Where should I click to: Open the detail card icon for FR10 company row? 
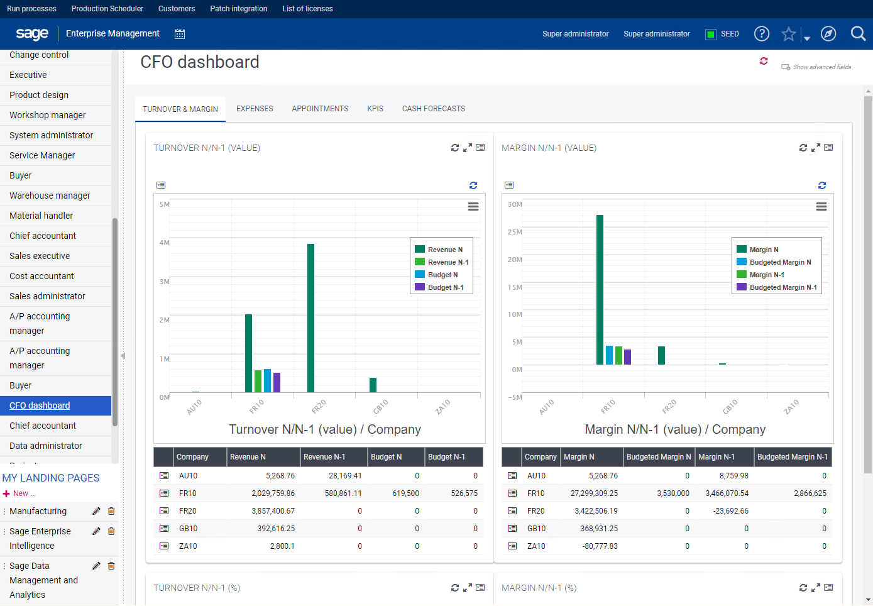pos(163,493)
